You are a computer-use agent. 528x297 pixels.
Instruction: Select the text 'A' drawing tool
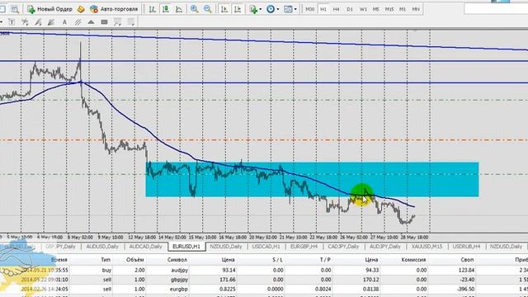(64, 22)
